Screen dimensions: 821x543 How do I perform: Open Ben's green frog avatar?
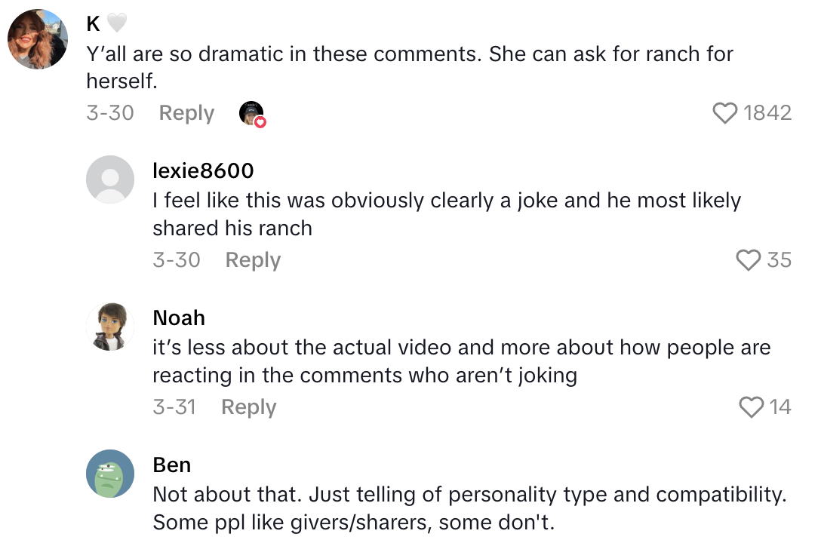point(110,474)
